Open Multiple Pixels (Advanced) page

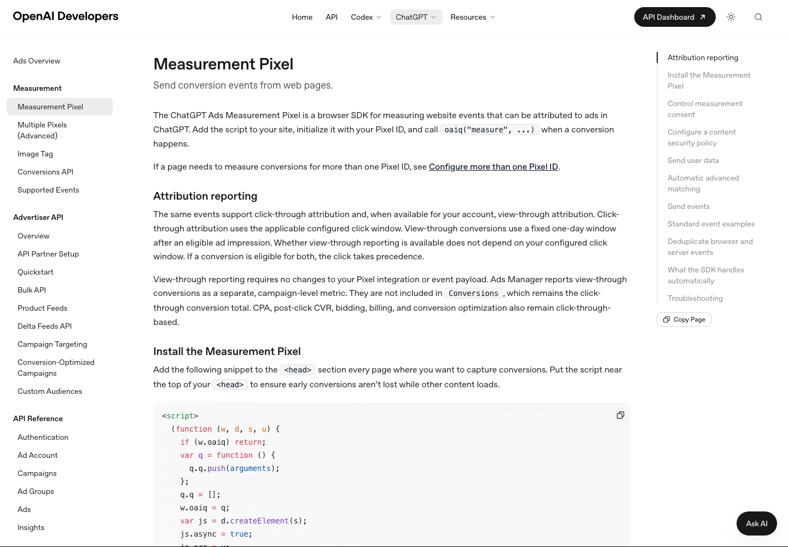tap(60, 130)
